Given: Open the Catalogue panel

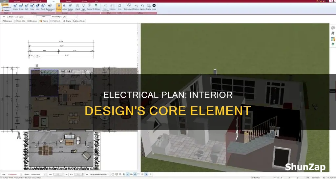Looking at the screenshot, I should [x=7, y=21].
